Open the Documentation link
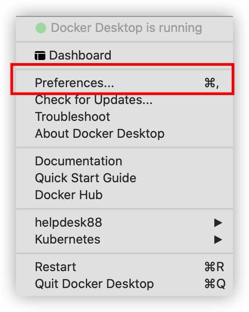 click(124, 161)
